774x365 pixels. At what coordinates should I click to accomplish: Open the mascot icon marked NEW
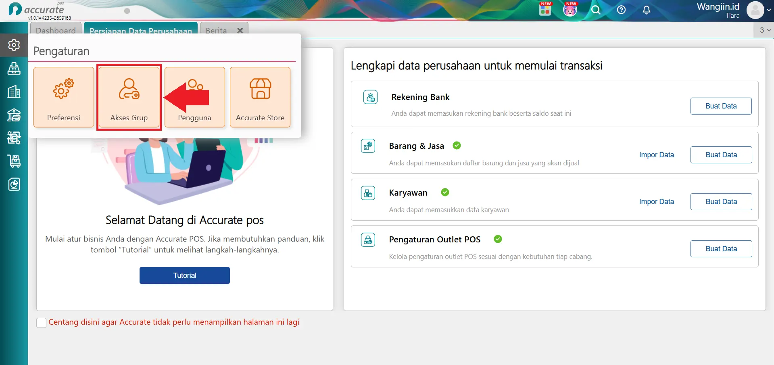click(x=570, y=9)
